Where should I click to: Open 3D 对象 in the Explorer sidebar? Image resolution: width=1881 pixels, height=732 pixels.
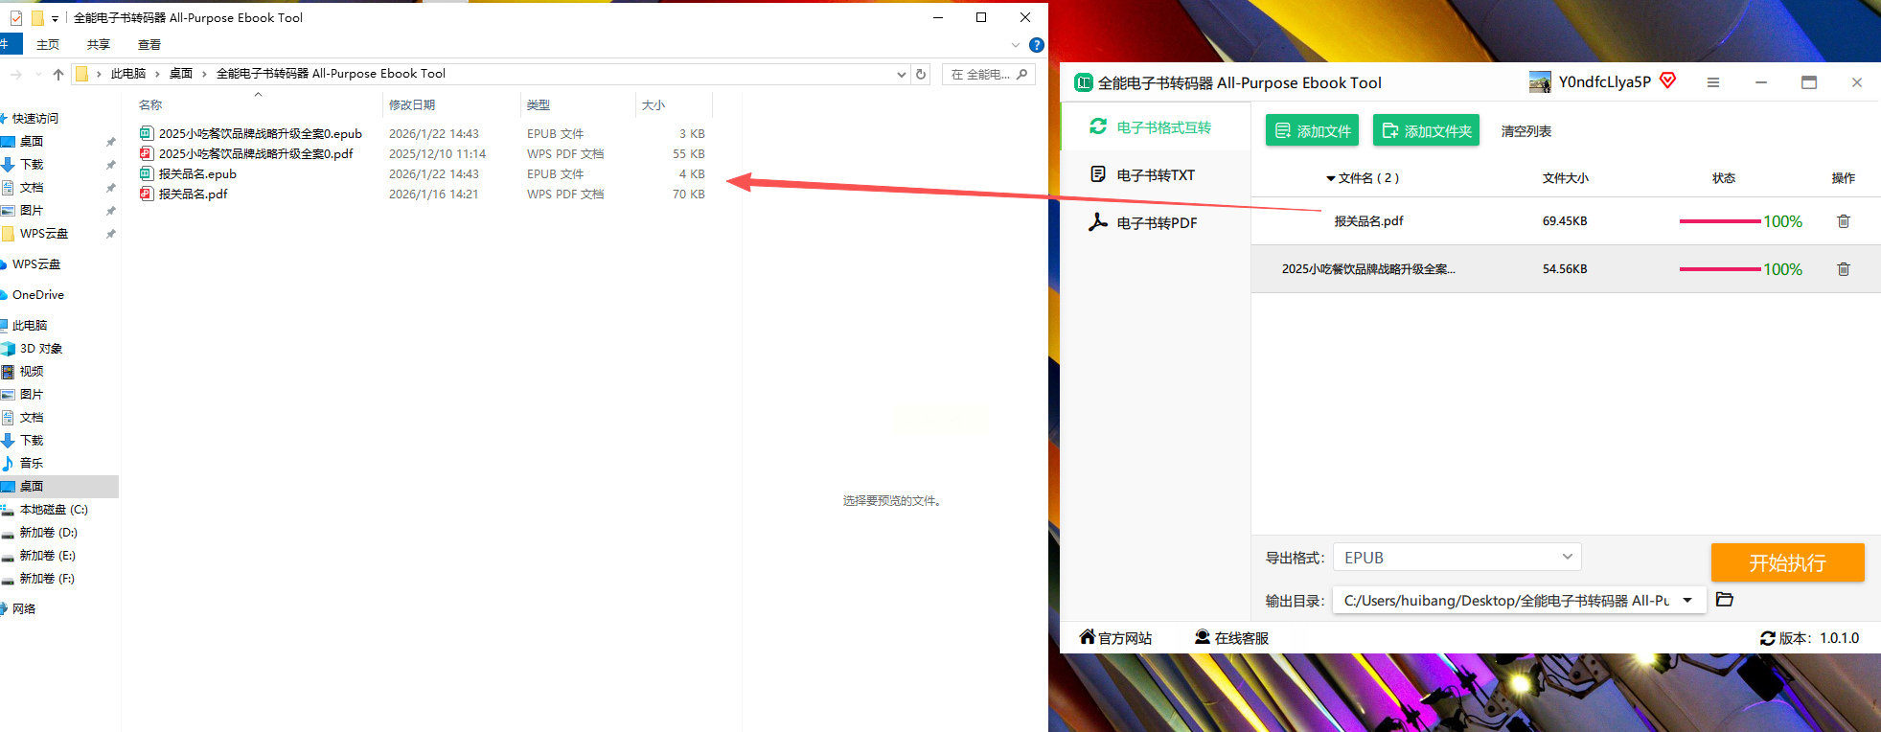(40, 349)
